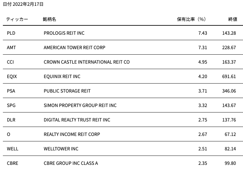Click the 保有比率（%） column header

191,19
